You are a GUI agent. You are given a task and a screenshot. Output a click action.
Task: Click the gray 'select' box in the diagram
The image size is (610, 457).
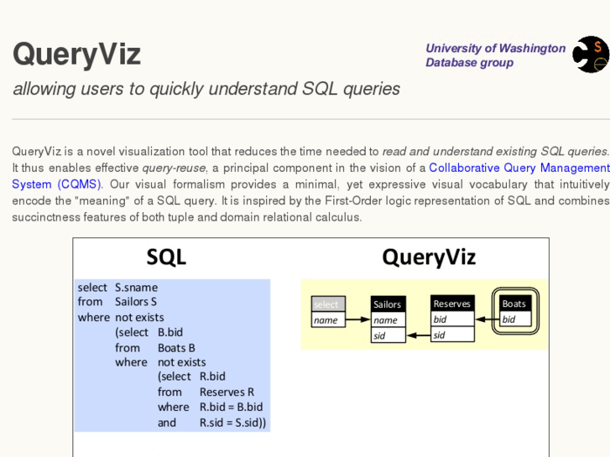tap(328, 304)
